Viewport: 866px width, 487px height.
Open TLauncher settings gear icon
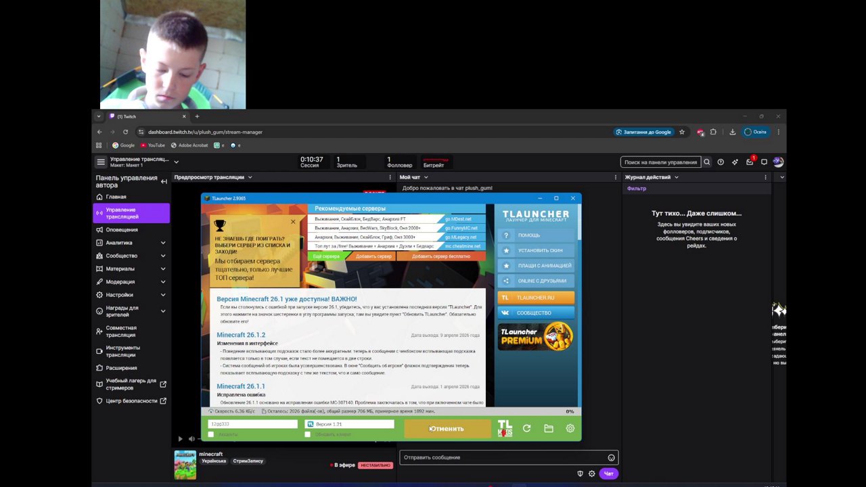click(x=570, y=428)
